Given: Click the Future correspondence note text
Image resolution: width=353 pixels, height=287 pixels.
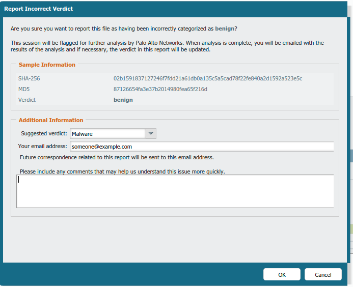Looking at the screenshot, I should [x=117, y=157].
